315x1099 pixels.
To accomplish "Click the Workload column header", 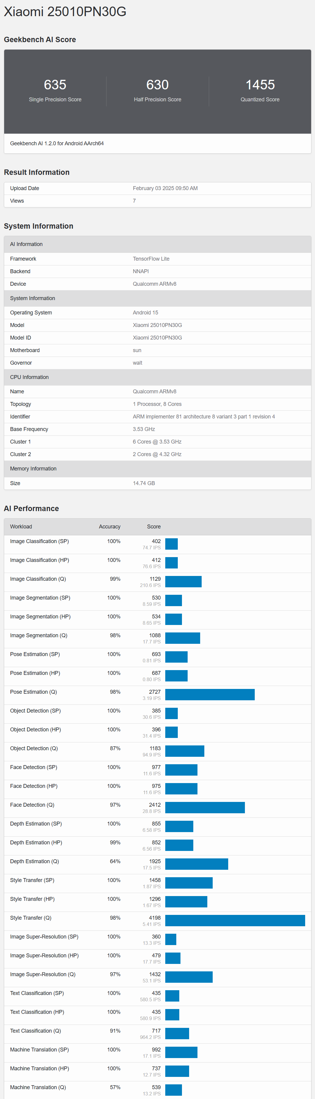I will tap(21, 526).
